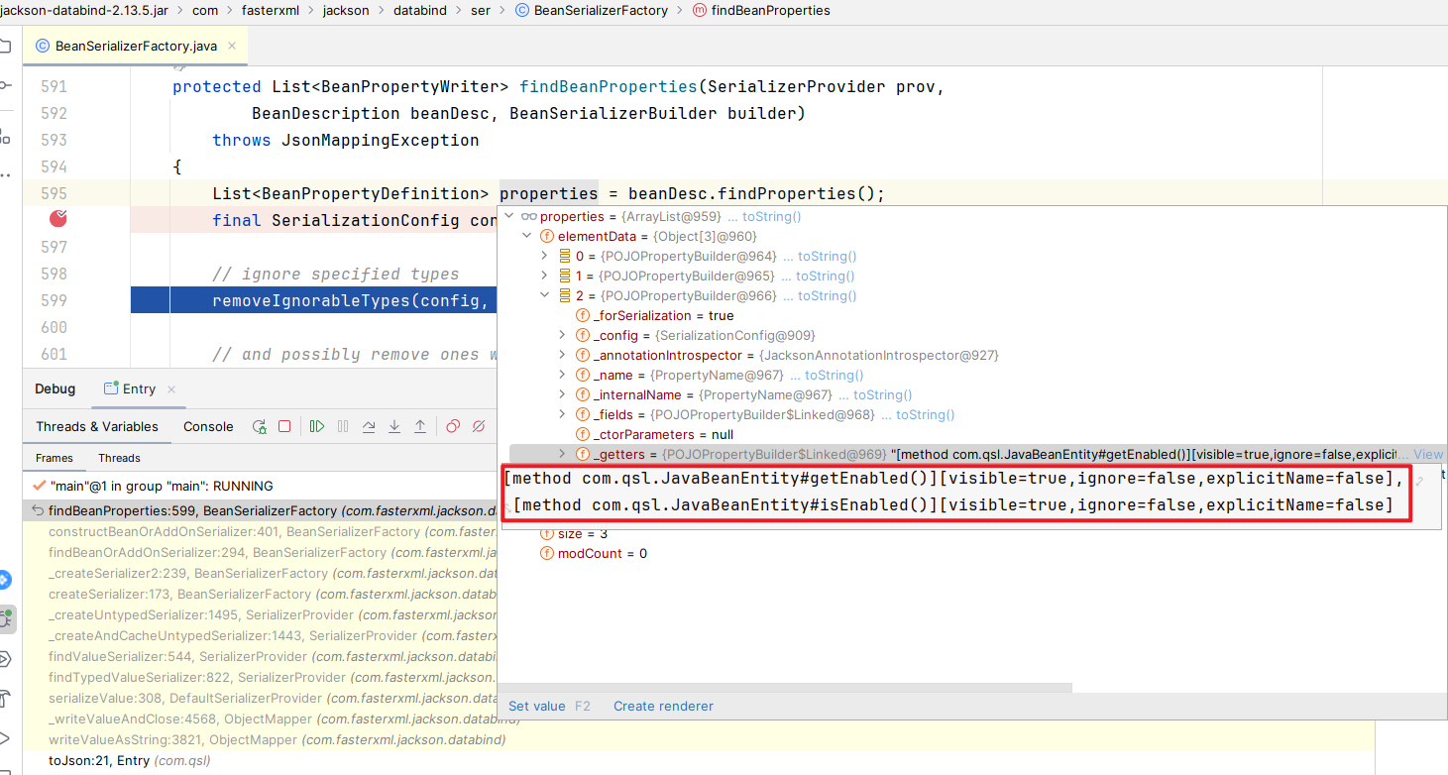
Task: Collapse element 2 POJOPropertyBuilder@966
Action: point(544,295)
